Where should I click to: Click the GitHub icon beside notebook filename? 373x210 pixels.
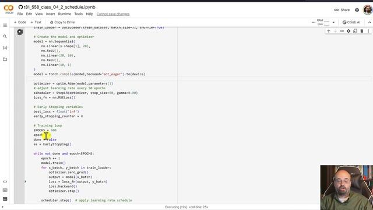tap(21, 7)
